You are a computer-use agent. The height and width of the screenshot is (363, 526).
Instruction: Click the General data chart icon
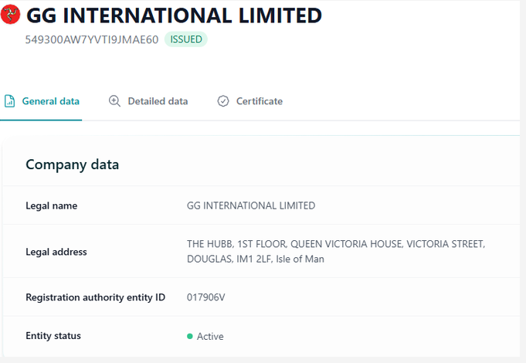coord(9,101)
